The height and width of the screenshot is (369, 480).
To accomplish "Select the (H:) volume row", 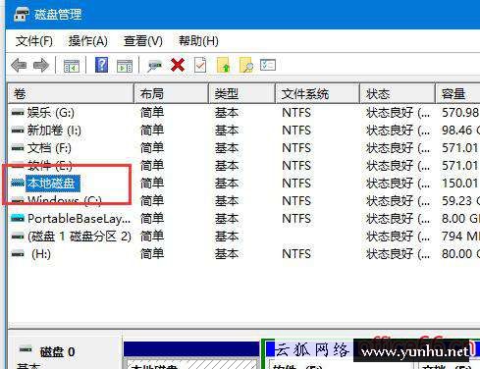I will pos(243,254).
